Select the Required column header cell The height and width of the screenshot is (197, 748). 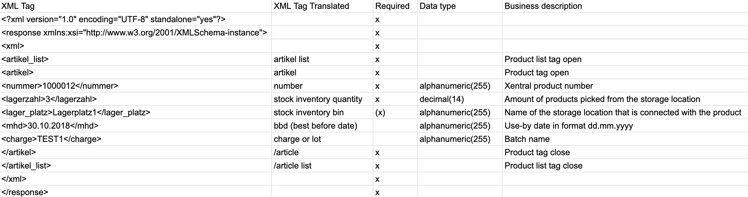(x=392, y=6)
